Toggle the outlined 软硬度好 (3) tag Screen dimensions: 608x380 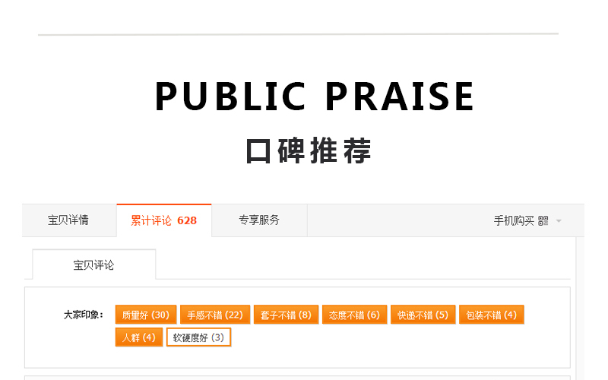pyautogui.click(x=198, y=337)
